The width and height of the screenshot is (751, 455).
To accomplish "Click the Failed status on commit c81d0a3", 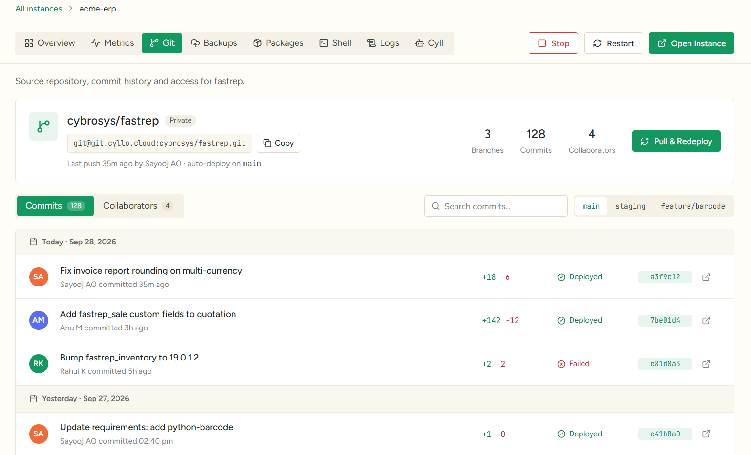I will [x=573, y=364].
